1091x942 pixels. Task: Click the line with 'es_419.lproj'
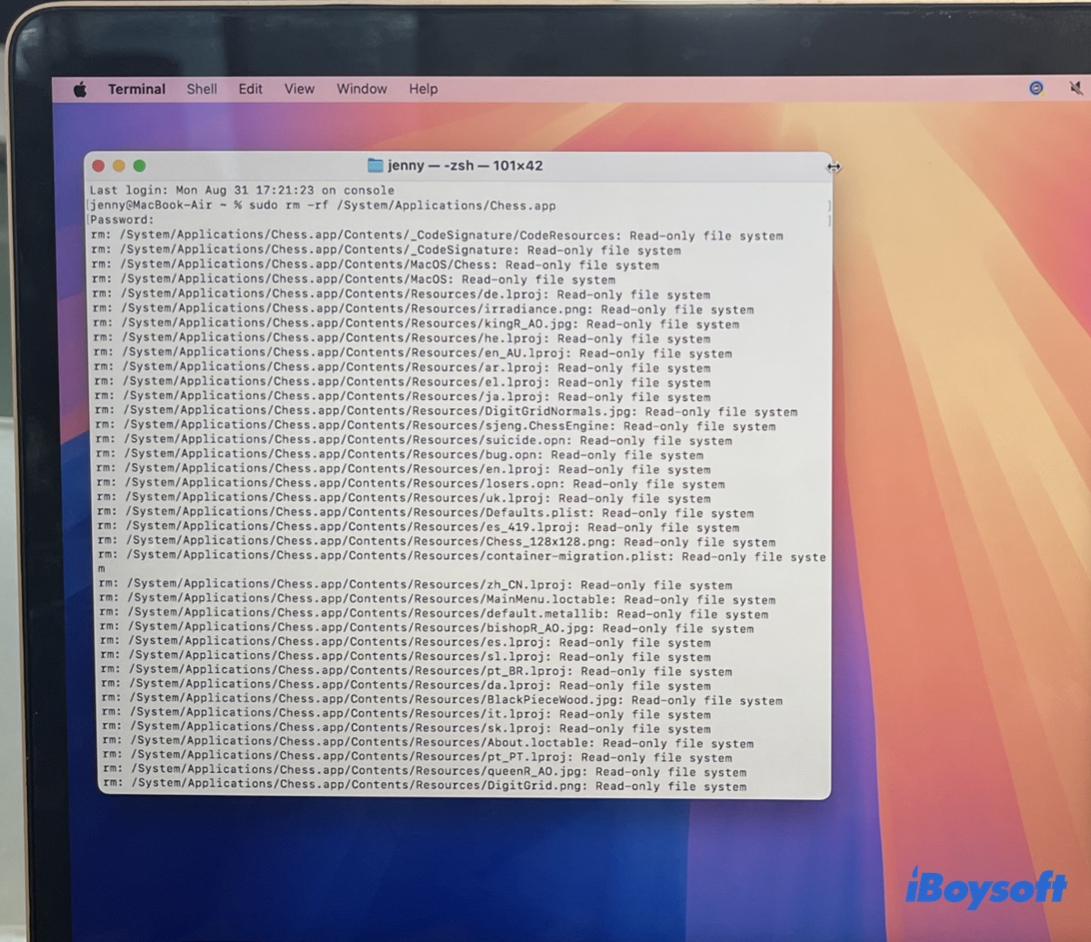[417, 527]
